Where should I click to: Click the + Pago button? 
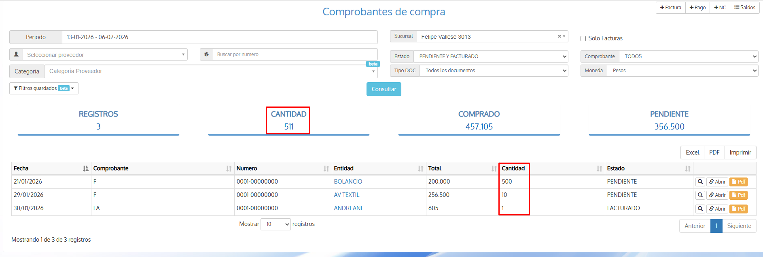tap(698, 8)
